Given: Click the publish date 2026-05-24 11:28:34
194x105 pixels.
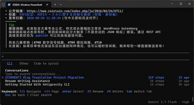Looking at the screenshot, I should click(x=44, y=18).
